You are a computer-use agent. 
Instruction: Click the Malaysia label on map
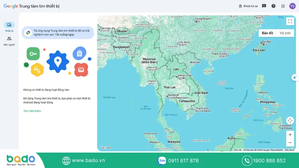pos(174,142)
